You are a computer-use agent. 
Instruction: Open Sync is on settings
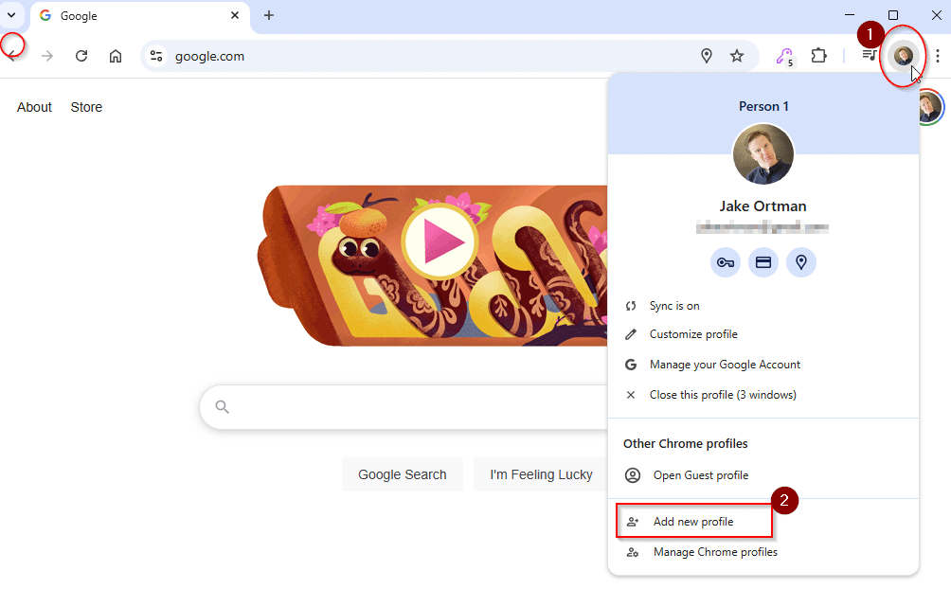tap(763, 306)
